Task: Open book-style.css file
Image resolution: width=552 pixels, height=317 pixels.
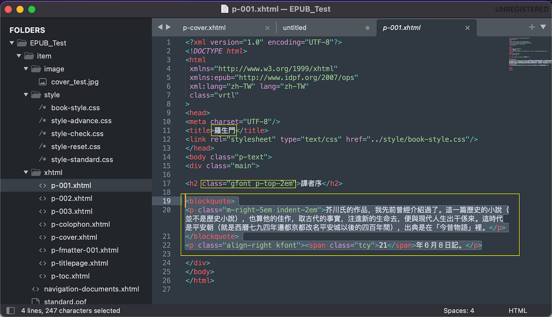Action: pos(76,108)
